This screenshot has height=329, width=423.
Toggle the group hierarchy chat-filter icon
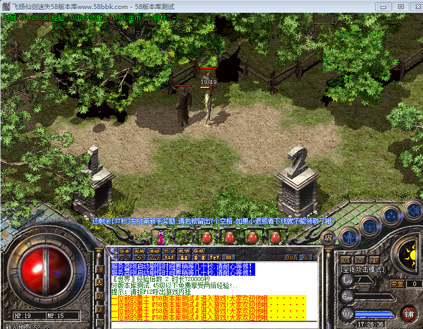coord(100,283)
